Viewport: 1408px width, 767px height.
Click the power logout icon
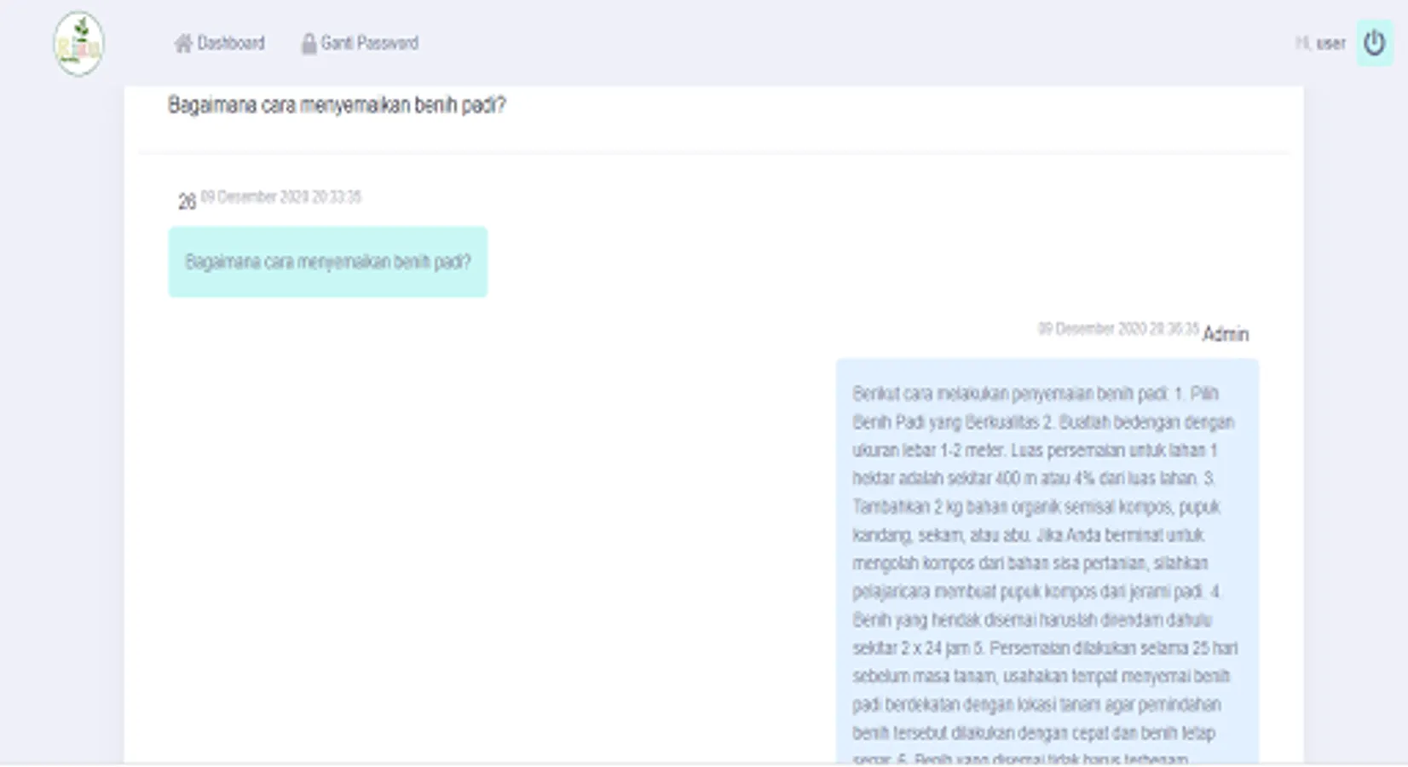click(x=1375, y=43)
